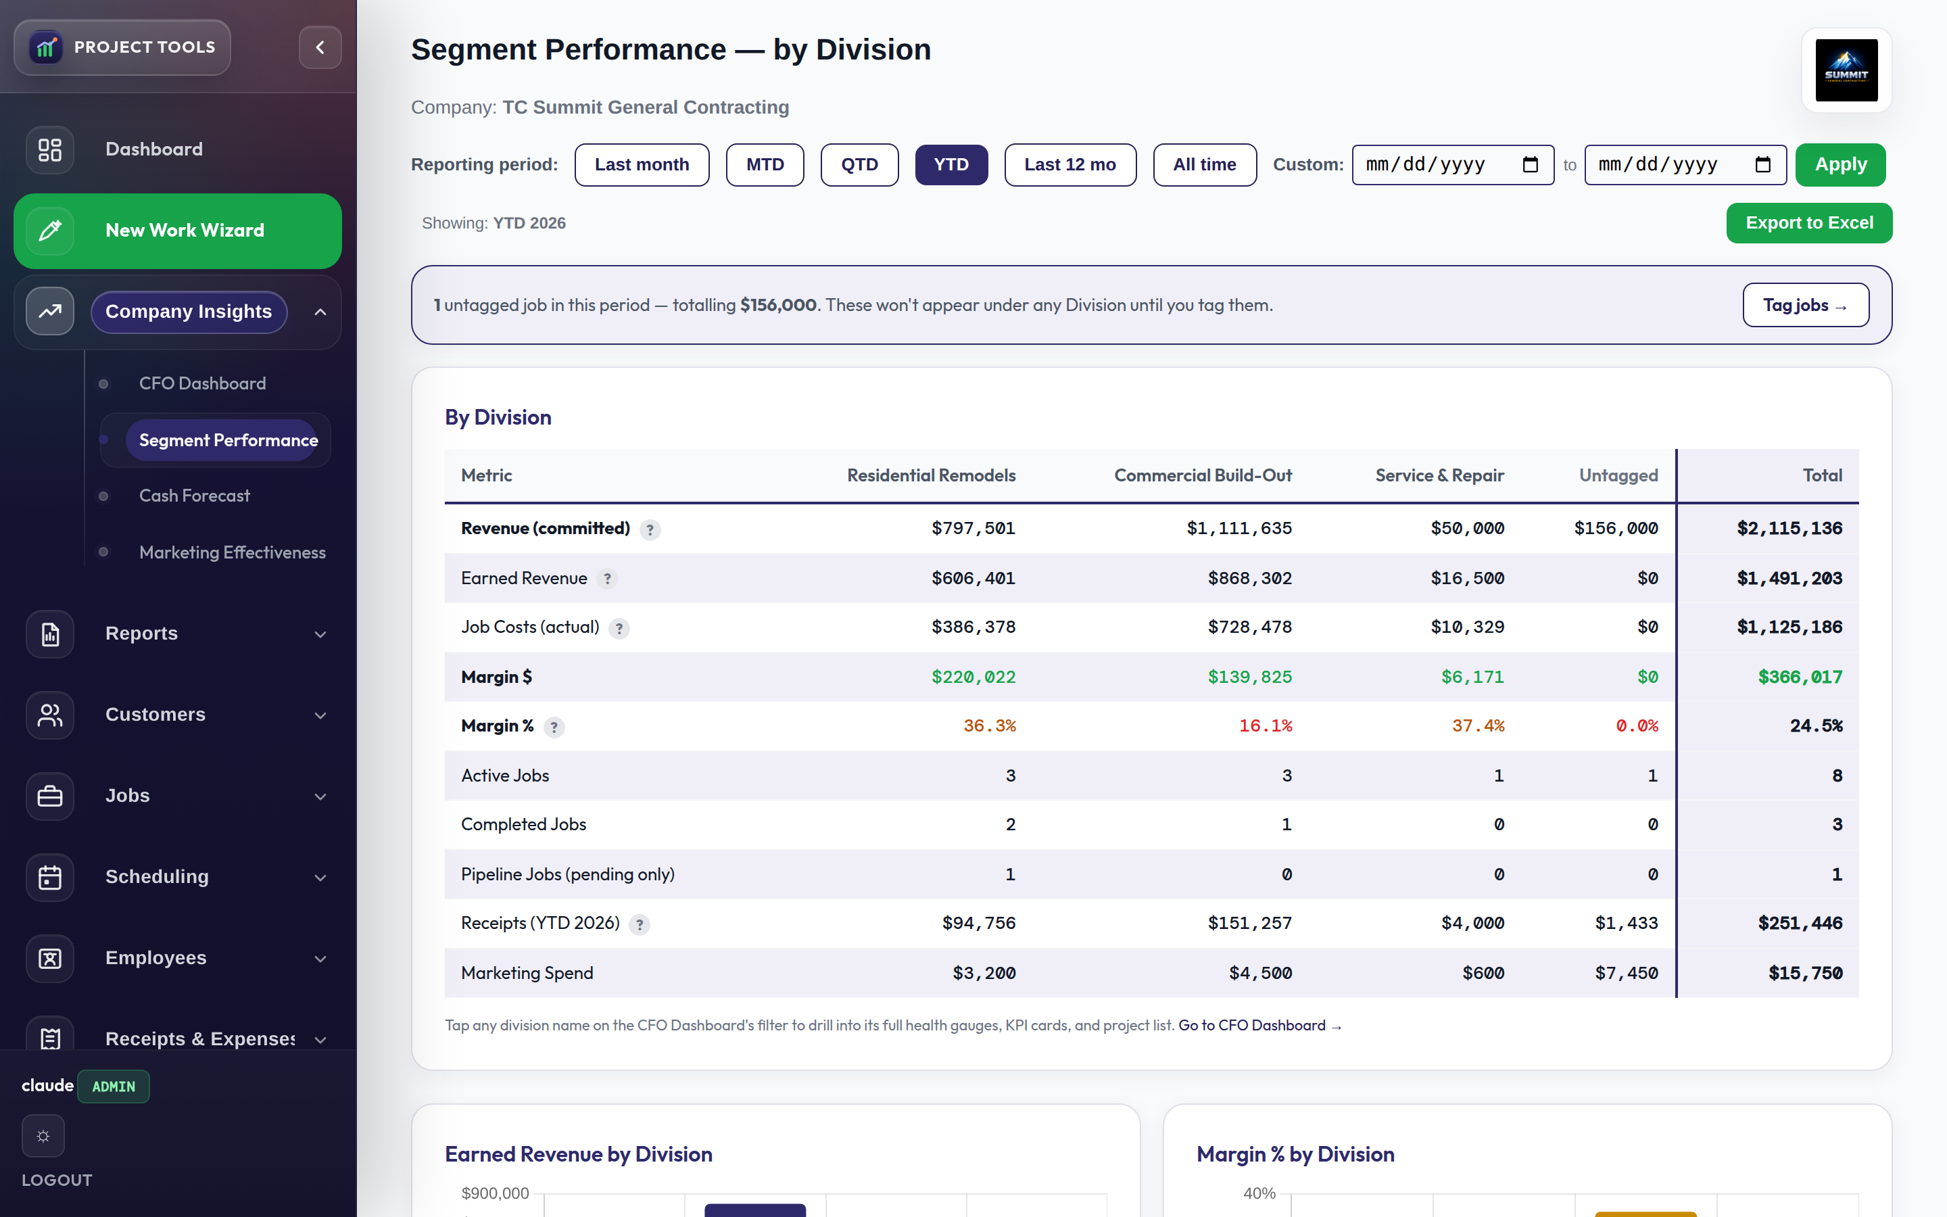Click the Untagged column header
The image size is (1947, 1217).
[1618, 476]
